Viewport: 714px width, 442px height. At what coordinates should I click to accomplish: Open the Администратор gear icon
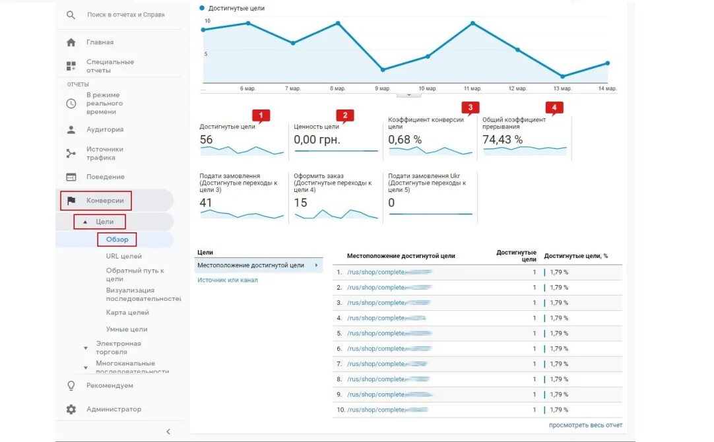tap(71, 409)
